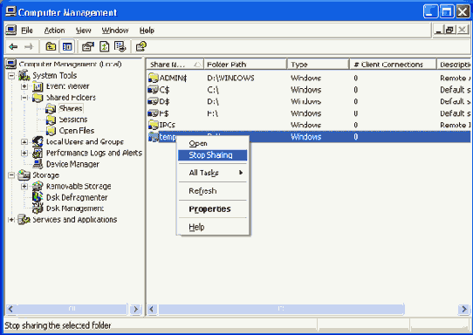Choose Help in the context menu
The height and width of the screenshot is (335, 473).
[213, 227]
